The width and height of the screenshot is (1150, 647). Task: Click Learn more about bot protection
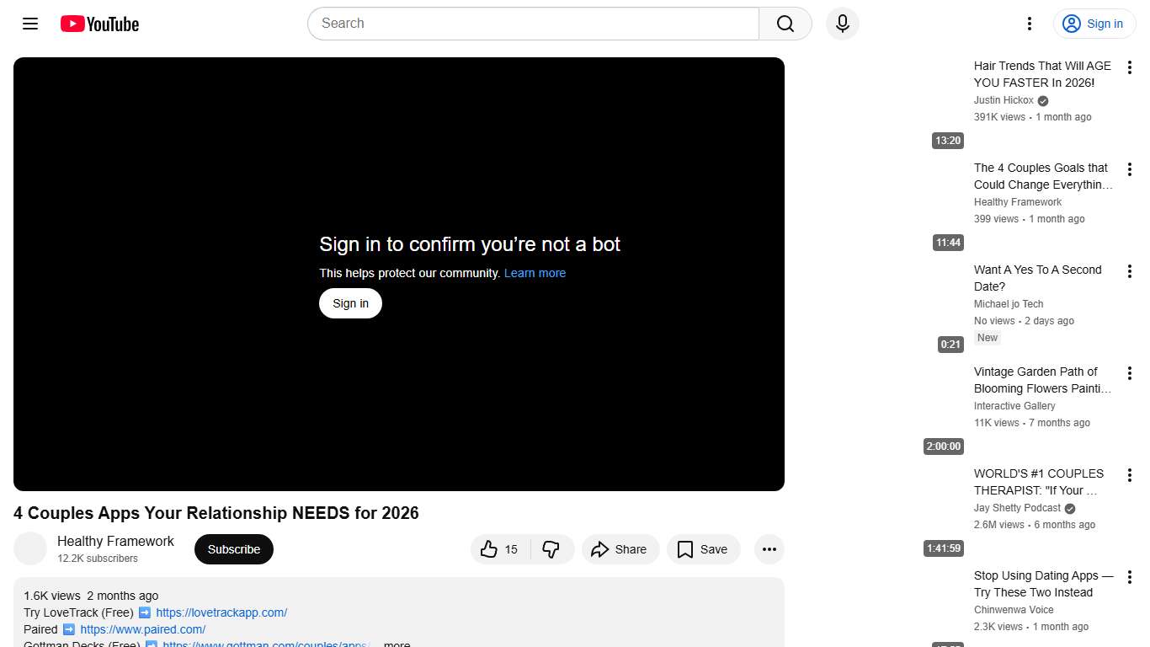(535, 272)
